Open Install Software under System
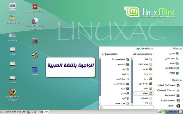The image size is (183, 114). (x=168, y=85)
